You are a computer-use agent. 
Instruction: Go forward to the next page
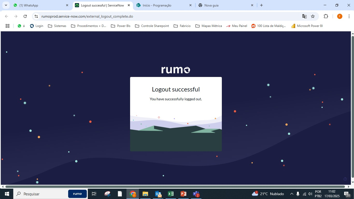16,16
